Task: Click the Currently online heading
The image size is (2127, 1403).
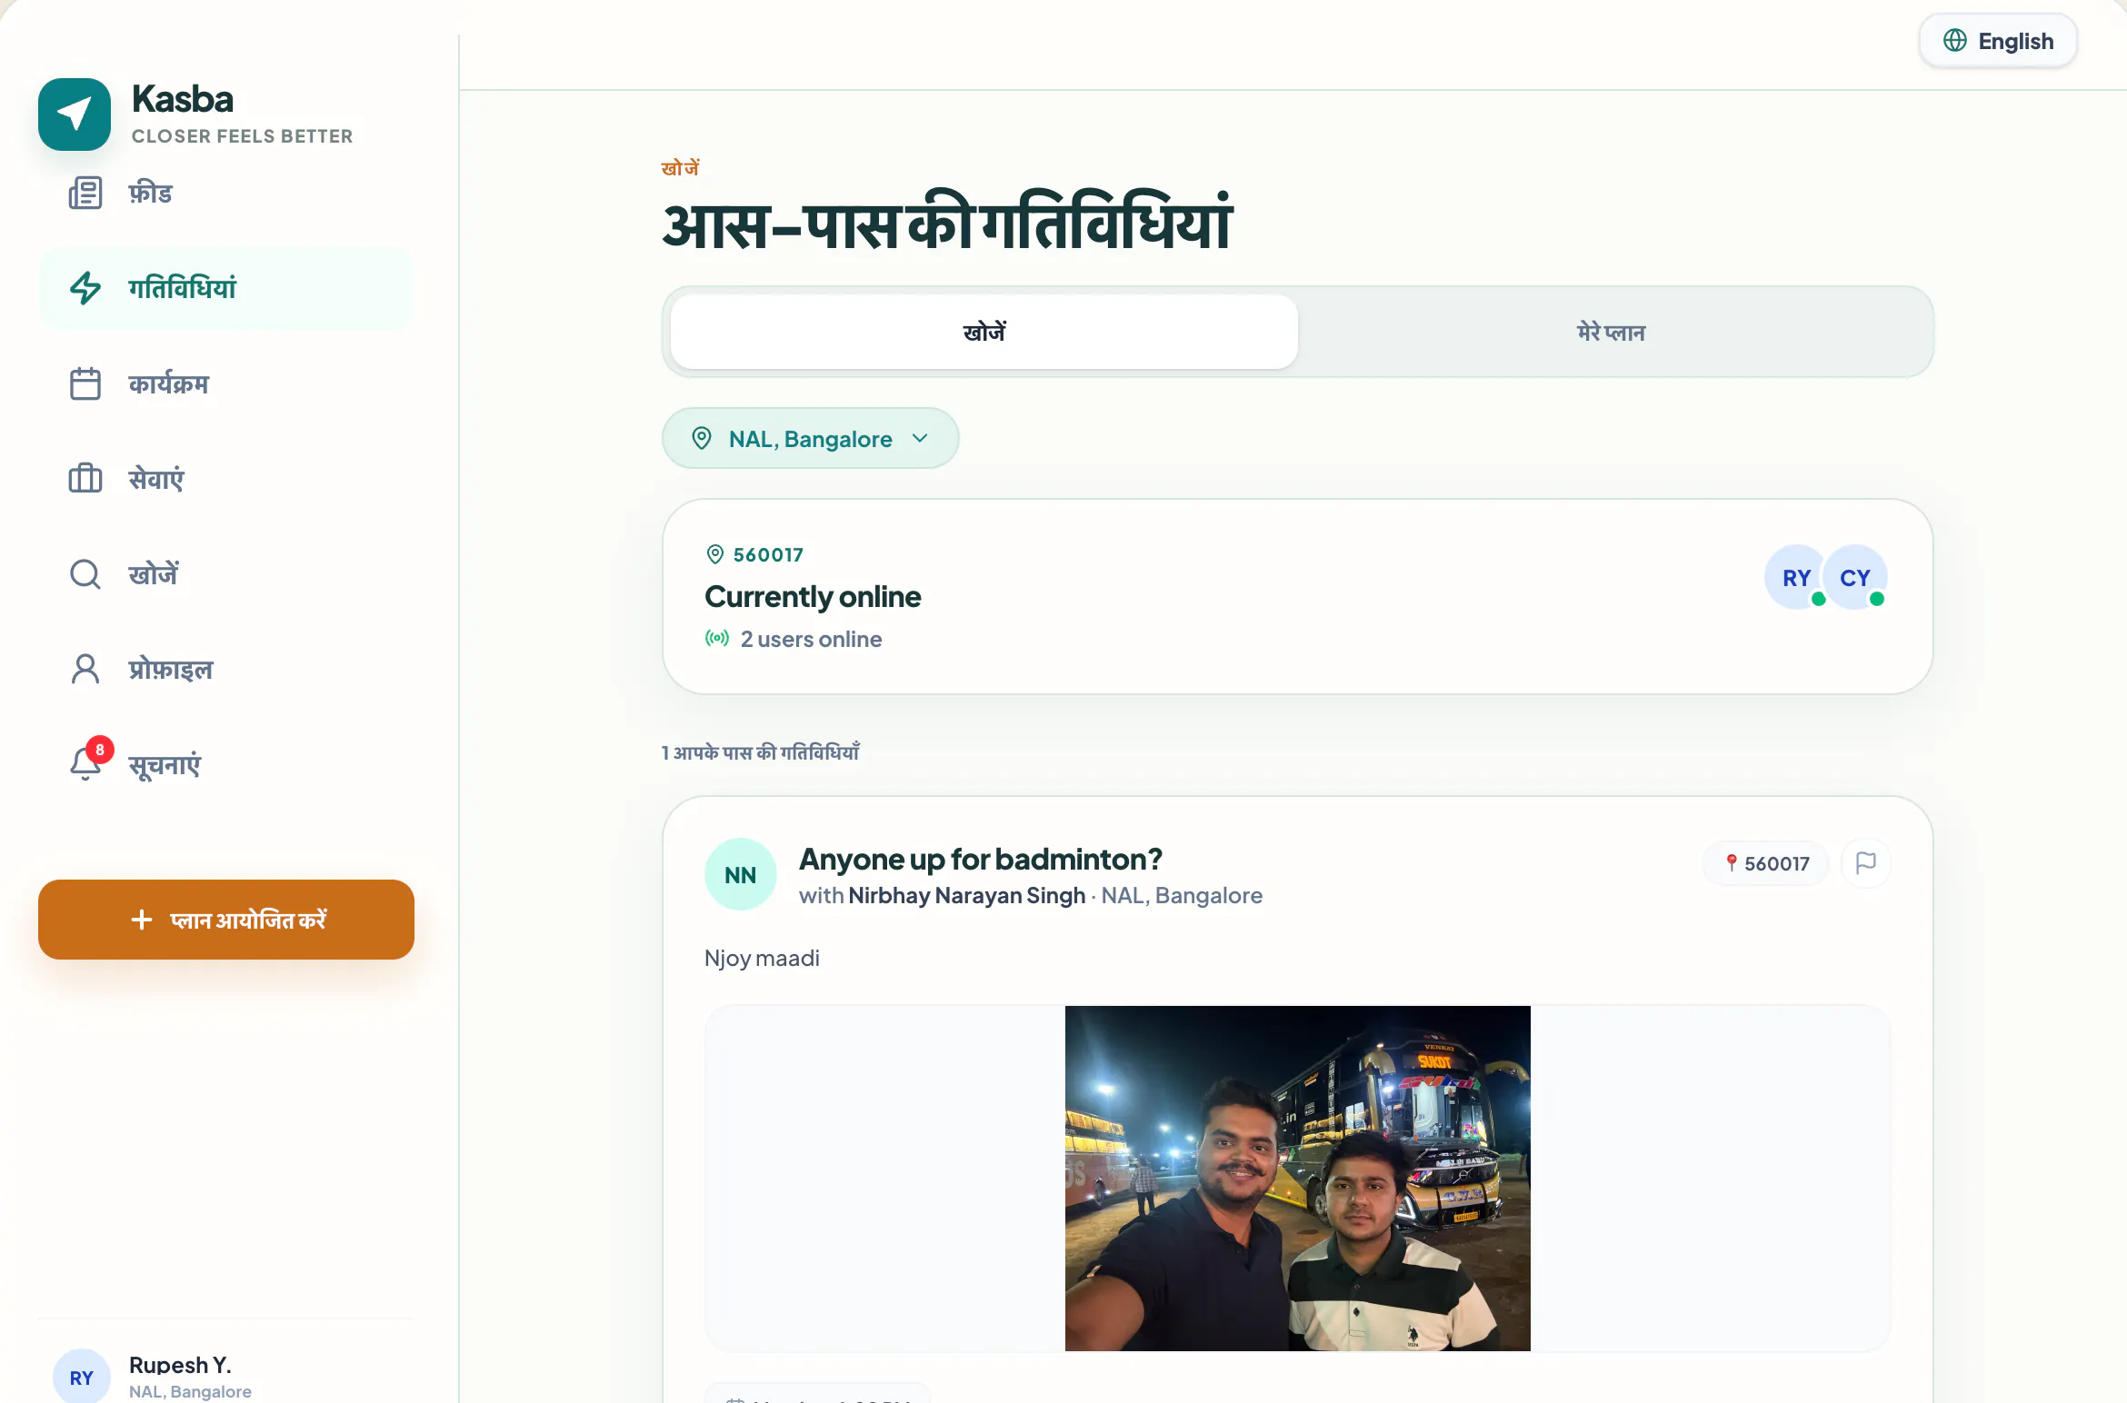Action: click(813, 597)
